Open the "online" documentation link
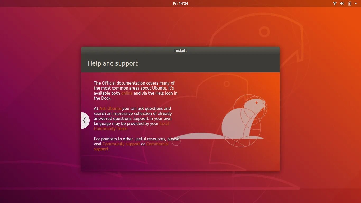The image size is (361, 203). click(x=127, y=93)
